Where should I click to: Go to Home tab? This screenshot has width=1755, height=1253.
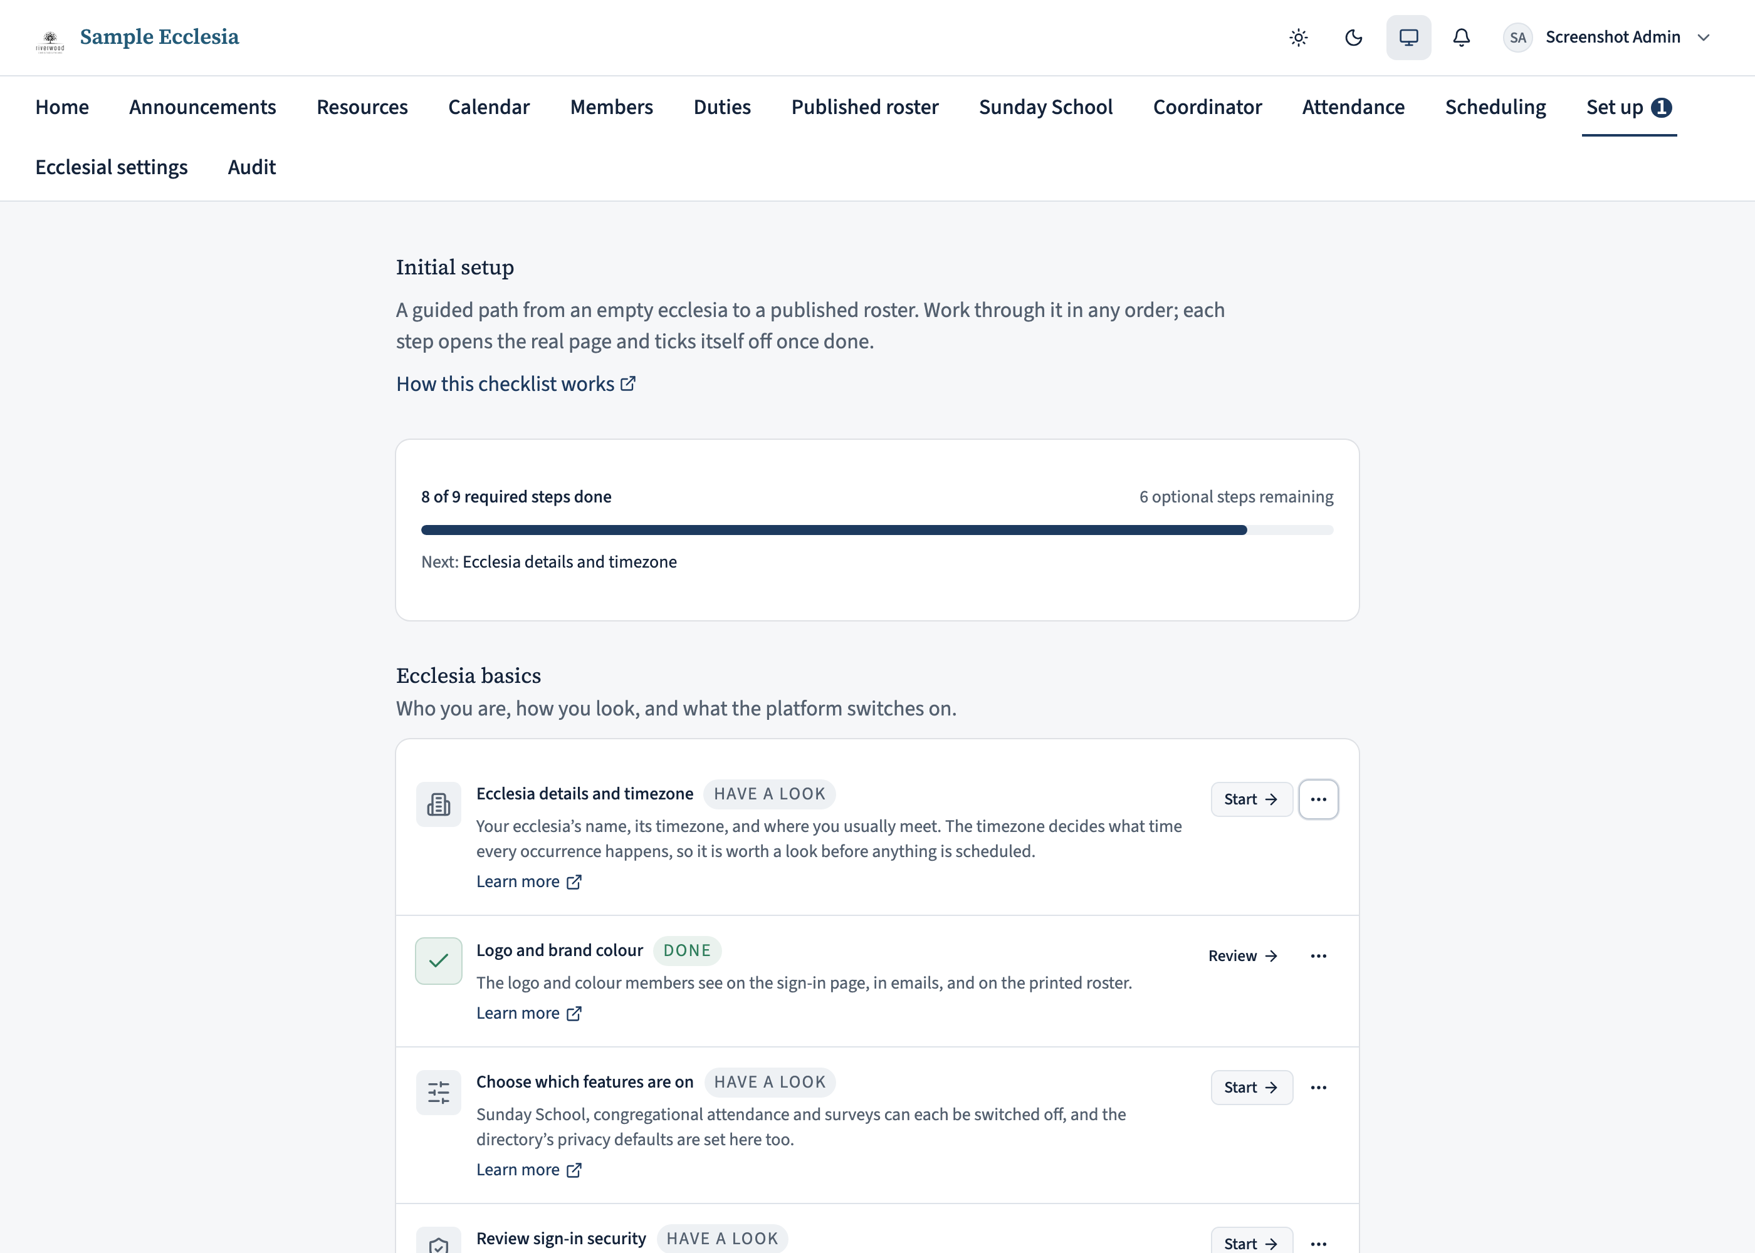tap(62, 107)
